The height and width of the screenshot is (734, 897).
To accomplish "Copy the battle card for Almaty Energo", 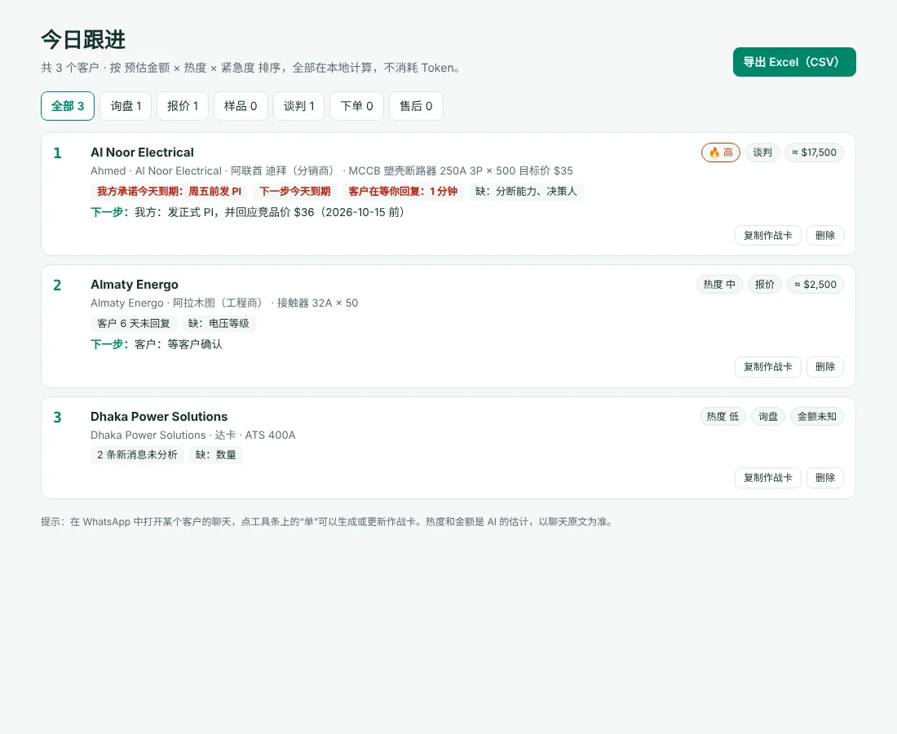I will pyautogui.click(x=767, y=367).
